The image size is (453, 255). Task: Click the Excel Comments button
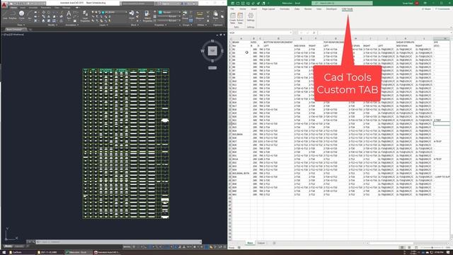pyautogui.click(x=442, y=9)
